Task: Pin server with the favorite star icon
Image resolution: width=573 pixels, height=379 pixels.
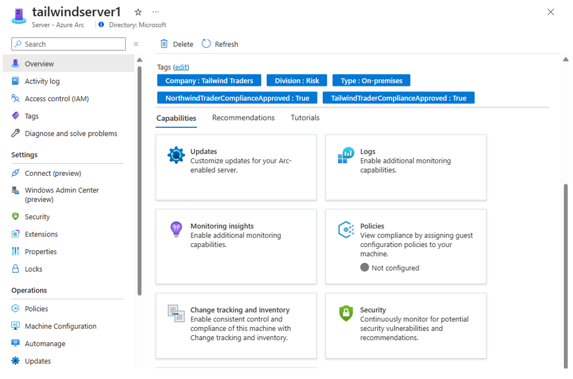Action: (138, 12)
